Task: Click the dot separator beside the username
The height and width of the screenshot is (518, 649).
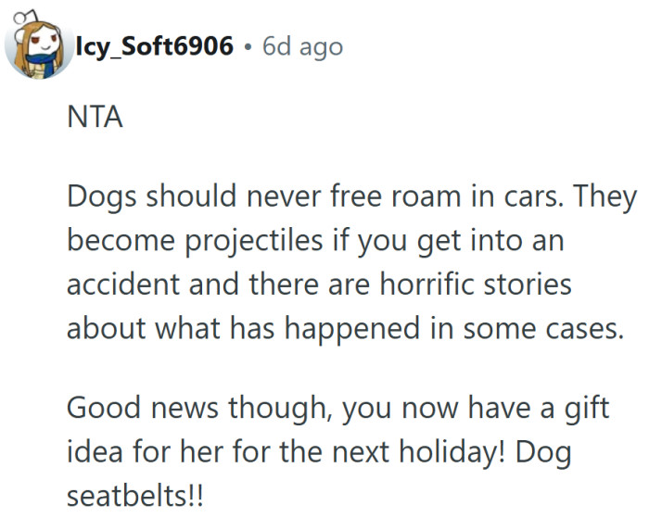Action: click(x=248, y=46)
